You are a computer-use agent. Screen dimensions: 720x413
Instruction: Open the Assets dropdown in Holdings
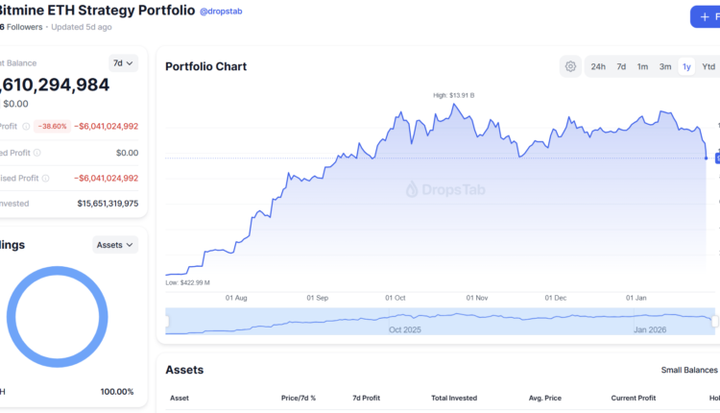point(115,245)
